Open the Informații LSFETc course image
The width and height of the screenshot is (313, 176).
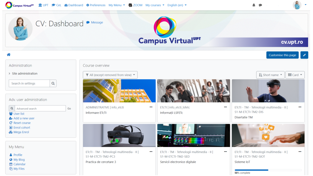193,91
